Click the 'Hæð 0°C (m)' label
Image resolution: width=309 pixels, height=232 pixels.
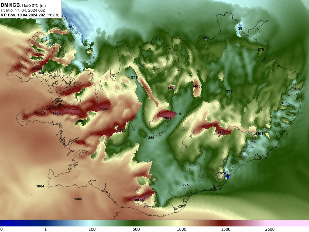34,5
